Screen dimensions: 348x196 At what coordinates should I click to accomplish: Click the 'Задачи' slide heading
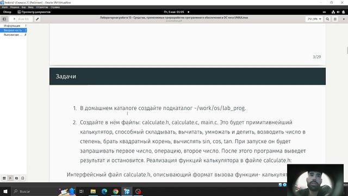pos(66,76)
